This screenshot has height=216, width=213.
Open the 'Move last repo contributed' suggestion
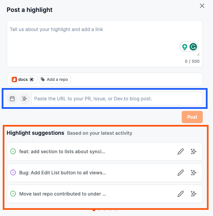[63, 194]
